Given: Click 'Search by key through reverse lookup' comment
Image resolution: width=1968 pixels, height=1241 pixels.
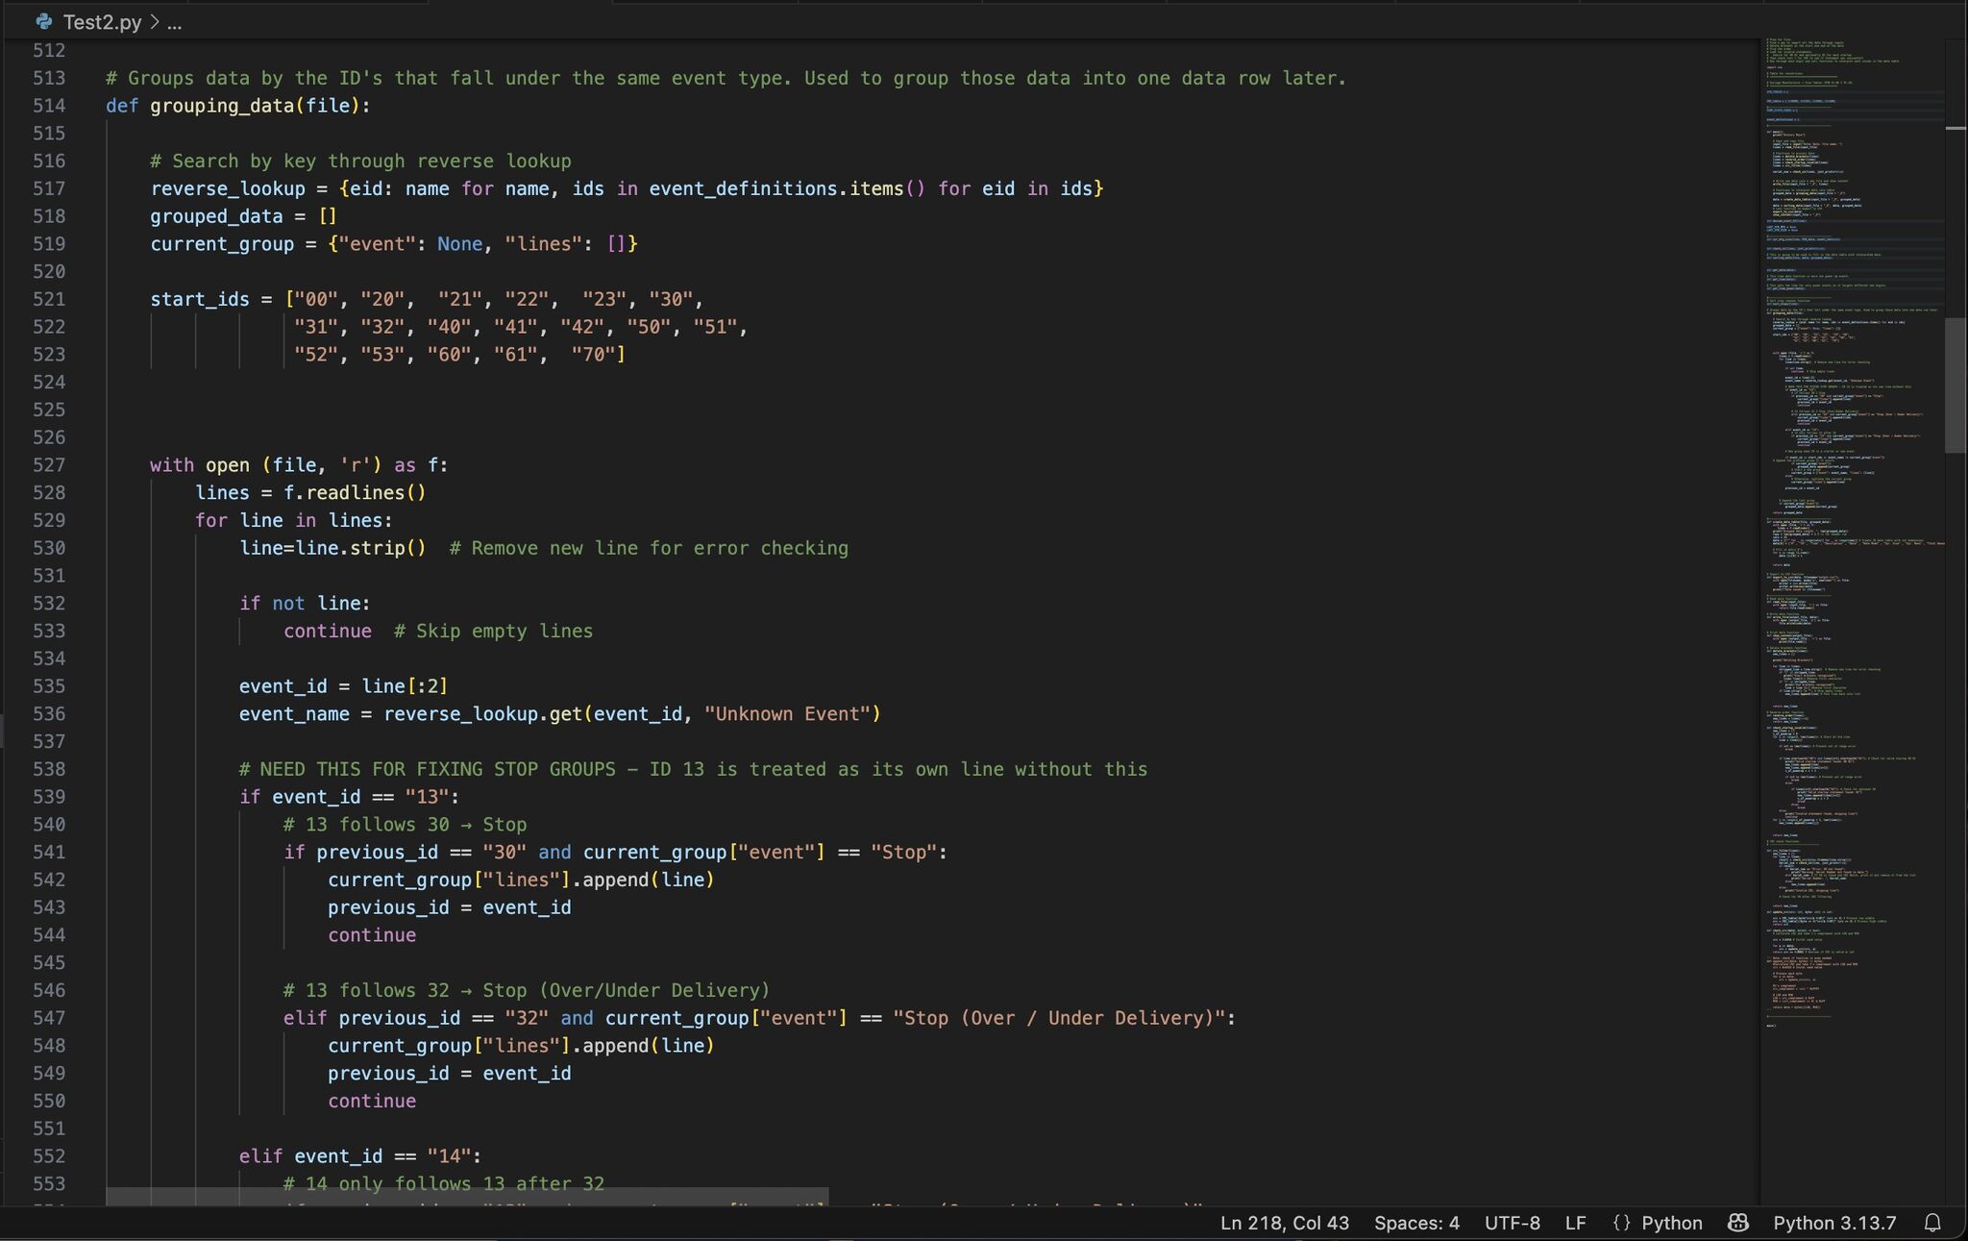Looking at the screenshot, I should (360, 161).
